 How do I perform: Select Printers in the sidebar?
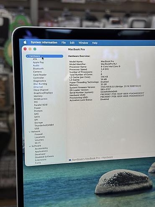click(38, 111)
